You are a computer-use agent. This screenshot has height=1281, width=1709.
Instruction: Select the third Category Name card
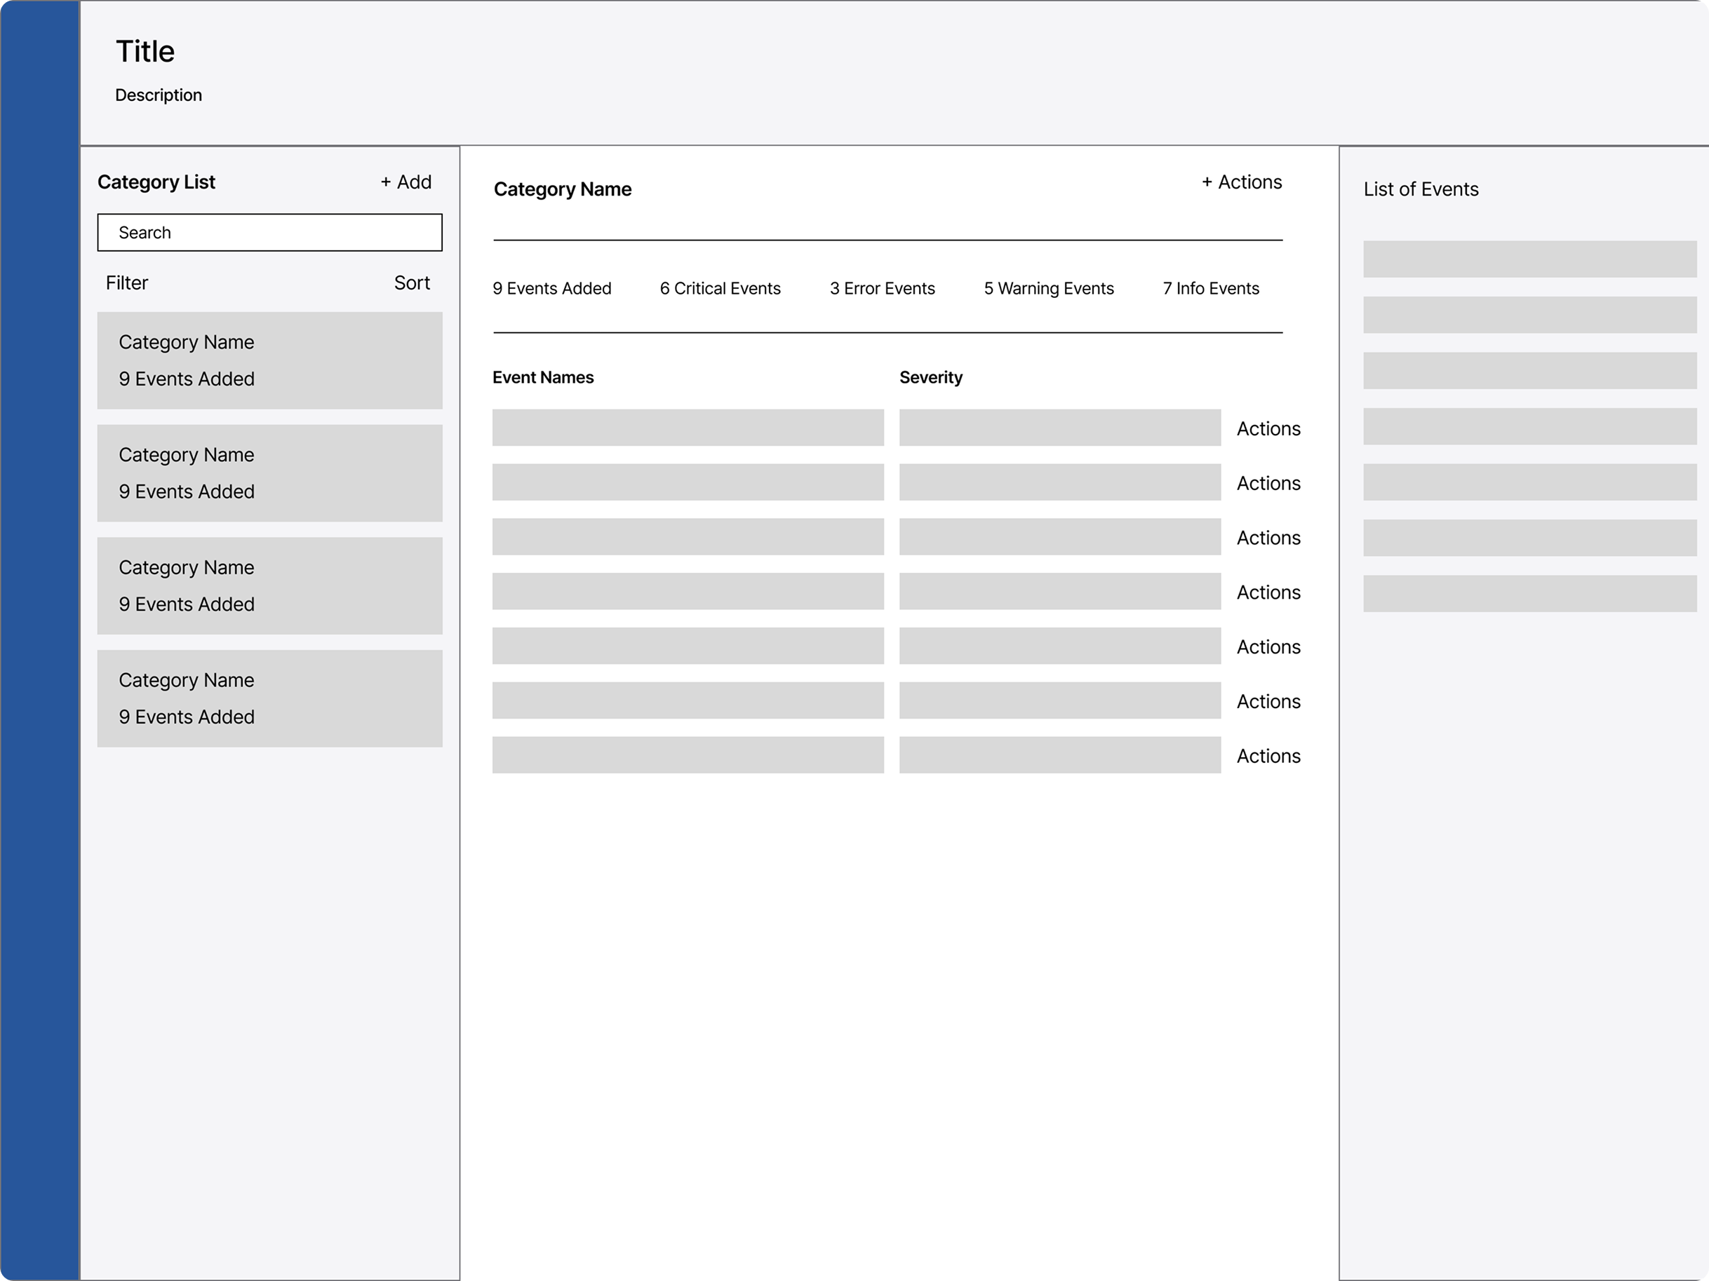tap(269, 586)
